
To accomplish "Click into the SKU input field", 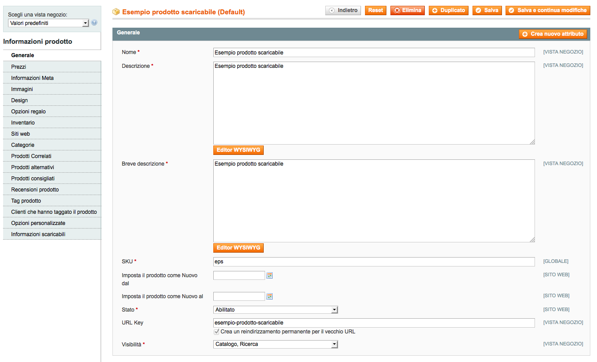I will [x=373, y=262].
